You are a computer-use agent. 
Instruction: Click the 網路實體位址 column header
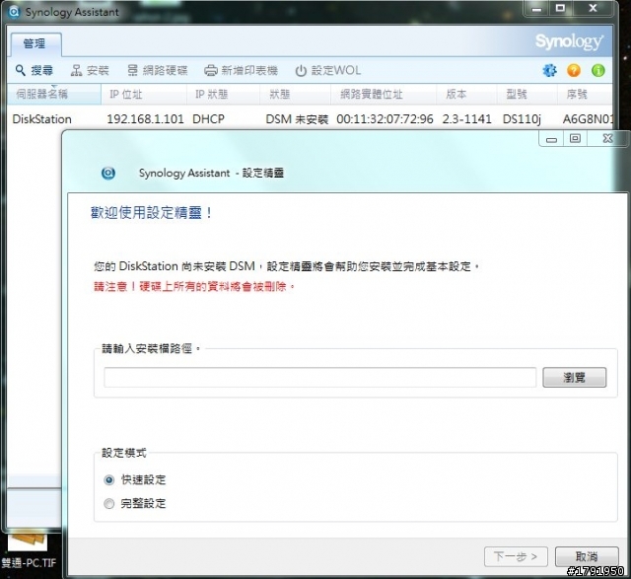point(384,95)
